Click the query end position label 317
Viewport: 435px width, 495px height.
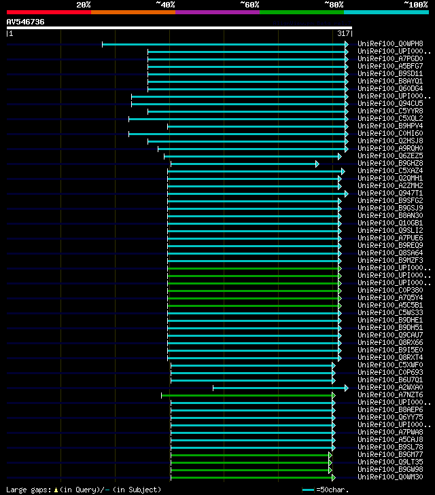point(343,33)
